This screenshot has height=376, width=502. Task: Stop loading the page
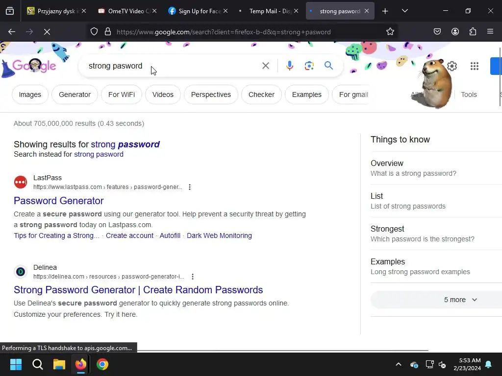tap(47, 32)
